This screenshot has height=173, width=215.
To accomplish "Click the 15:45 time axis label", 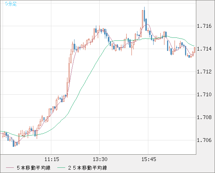I will click(149, 159).
